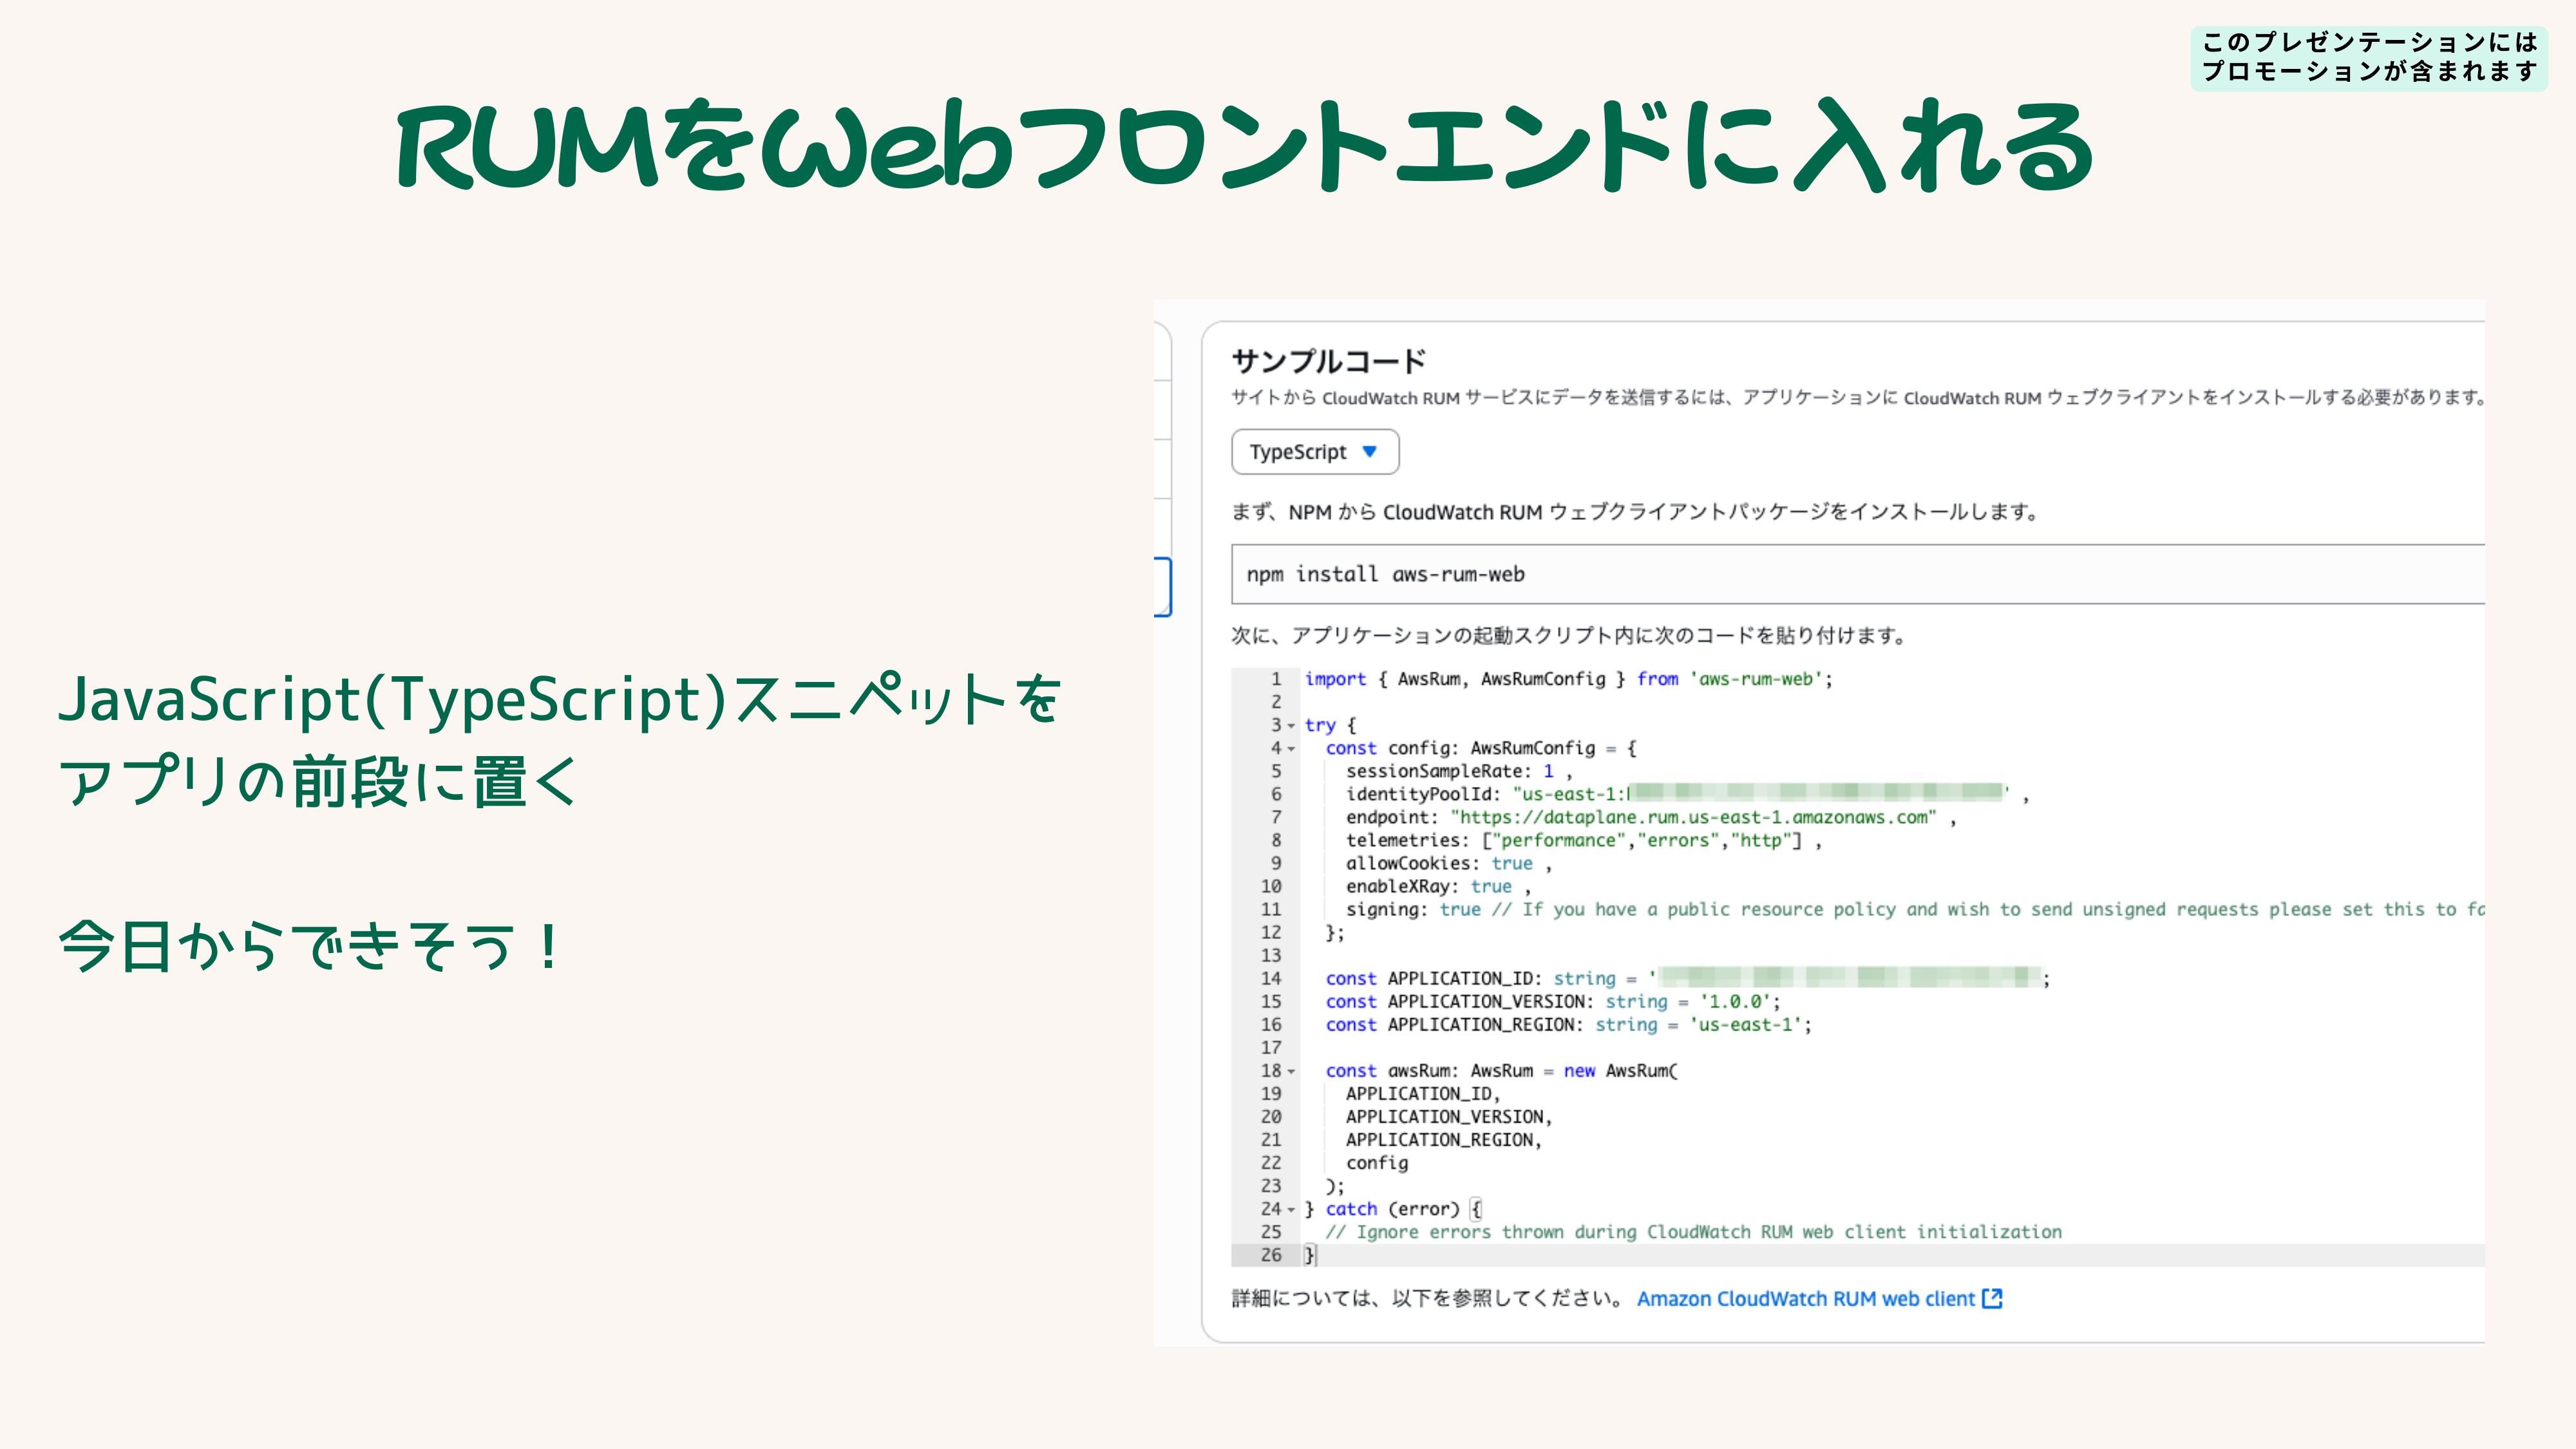
Task: Collapse the try block fold arrow at line 3
Action: pyautogui.click(x=1291, y=726)
